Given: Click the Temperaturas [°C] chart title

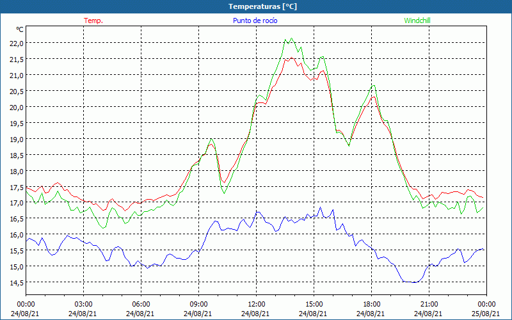Looking at the screenshot, I should pos(262,6).
